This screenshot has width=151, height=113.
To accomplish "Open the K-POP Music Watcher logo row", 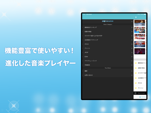I will click(108, 21).
